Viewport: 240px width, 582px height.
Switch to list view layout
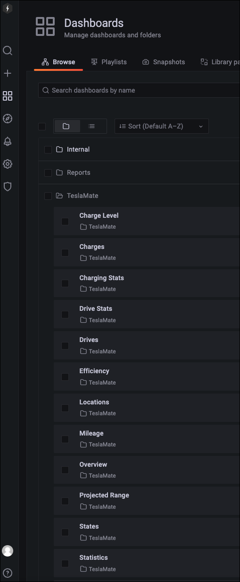click(92, 126)
